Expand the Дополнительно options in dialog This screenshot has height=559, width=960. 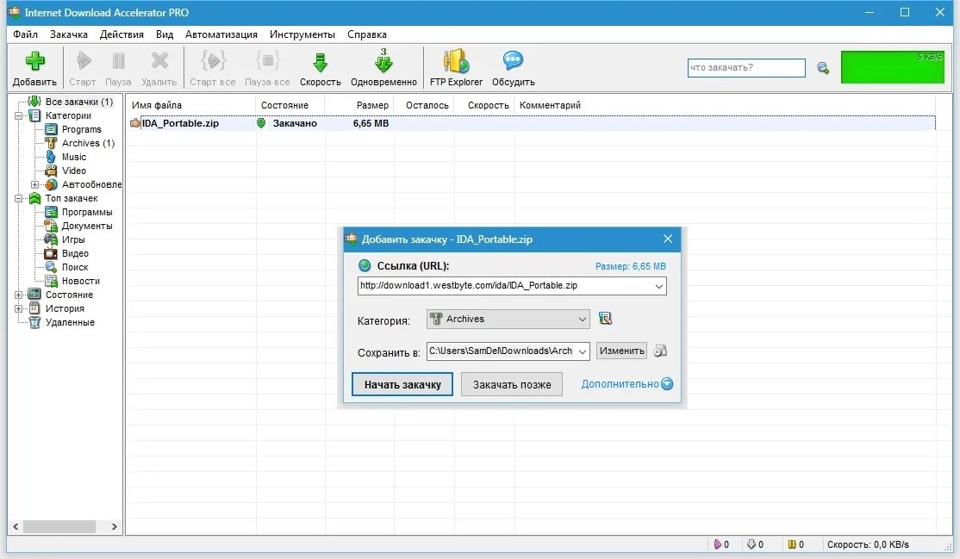click(627, 384)
